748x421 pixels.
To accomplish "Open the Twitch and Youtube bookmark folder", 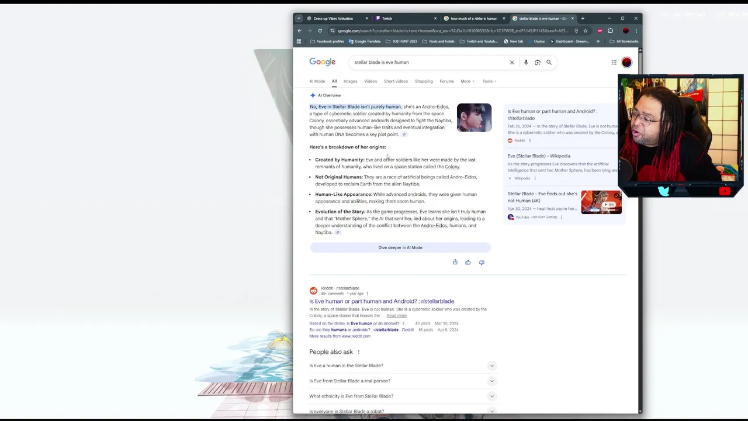I will (x=479, y=42).
